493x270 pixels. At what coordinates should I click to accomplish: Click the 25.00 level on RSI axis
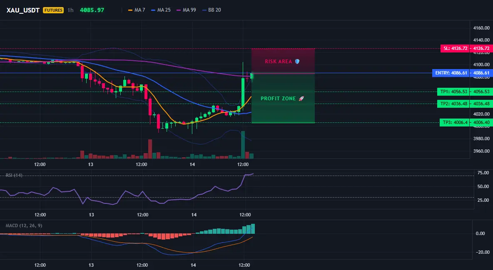(483, 200)
